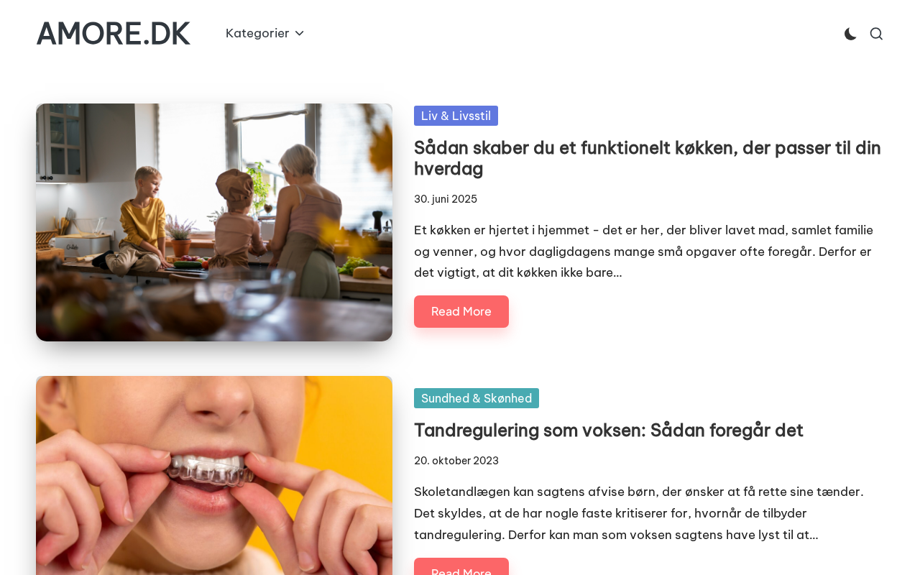Open the teeth aligner photo thumbnail
920x575 pixels.
point(214,475)
